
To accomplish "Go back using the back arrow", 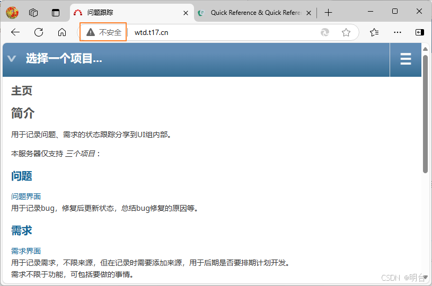I will pyautogui.click(x=15, y=32).
